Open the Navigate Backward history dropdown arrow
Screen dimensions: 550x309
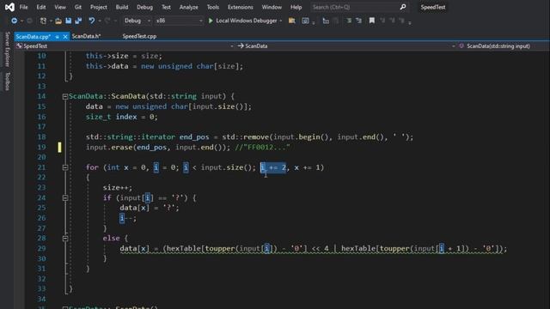(21, 21)
